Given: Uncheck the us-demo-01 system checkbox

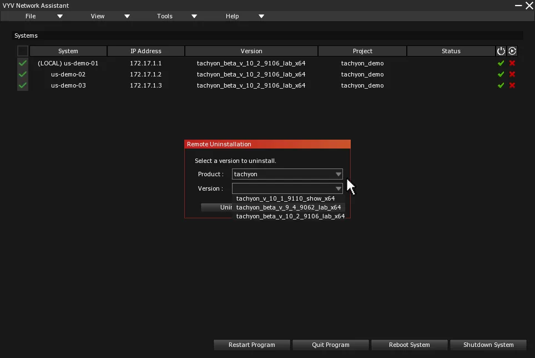Looking at the screenshot, I should point(23,63).
